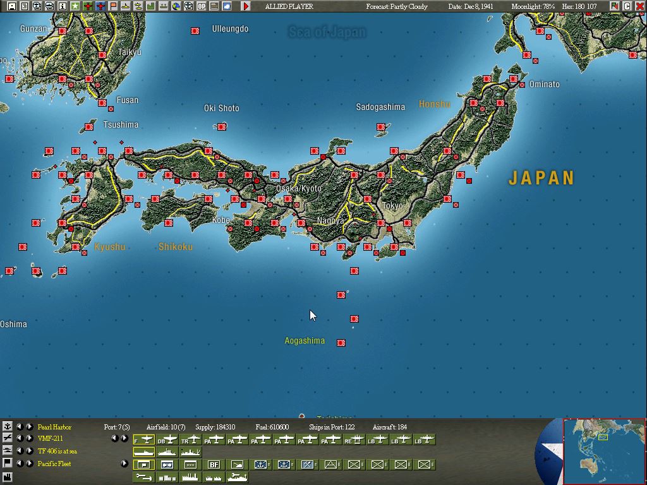Image resolution: width=647 pixels, height=485 pixels.
Task: Select first RE-adjacent LB bomber icon
Action: (377, 440)
